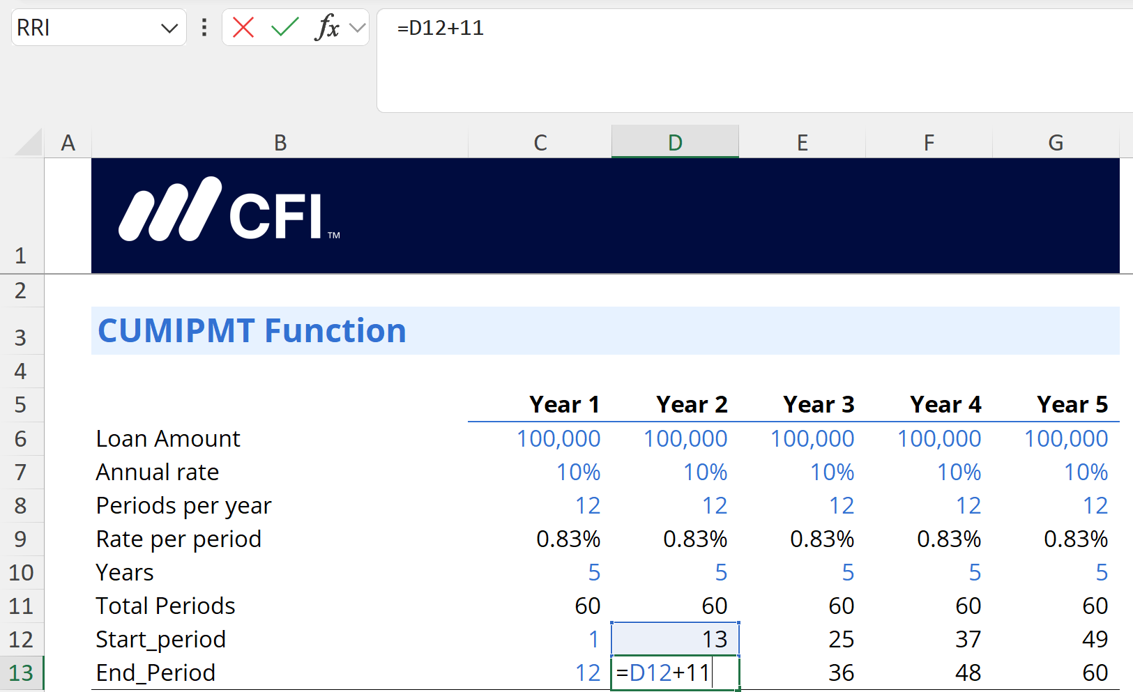Select column D header

[675, 143]
